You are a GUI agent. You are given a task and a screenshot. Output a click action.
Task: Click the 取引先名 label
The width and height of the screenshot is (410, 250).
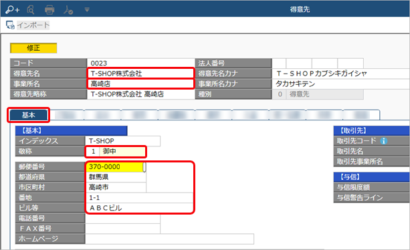pos(350,151)
